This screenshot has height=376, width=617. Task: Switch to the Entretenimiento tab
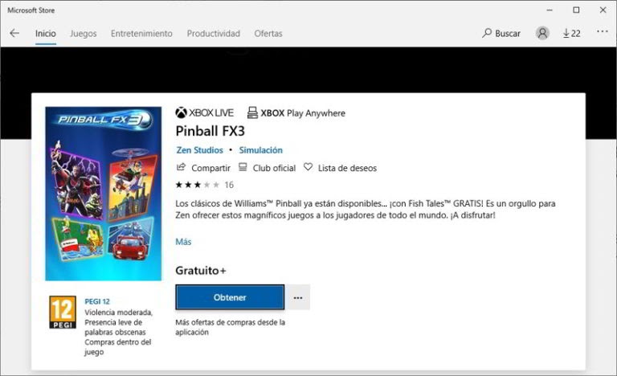pos(141,34)
